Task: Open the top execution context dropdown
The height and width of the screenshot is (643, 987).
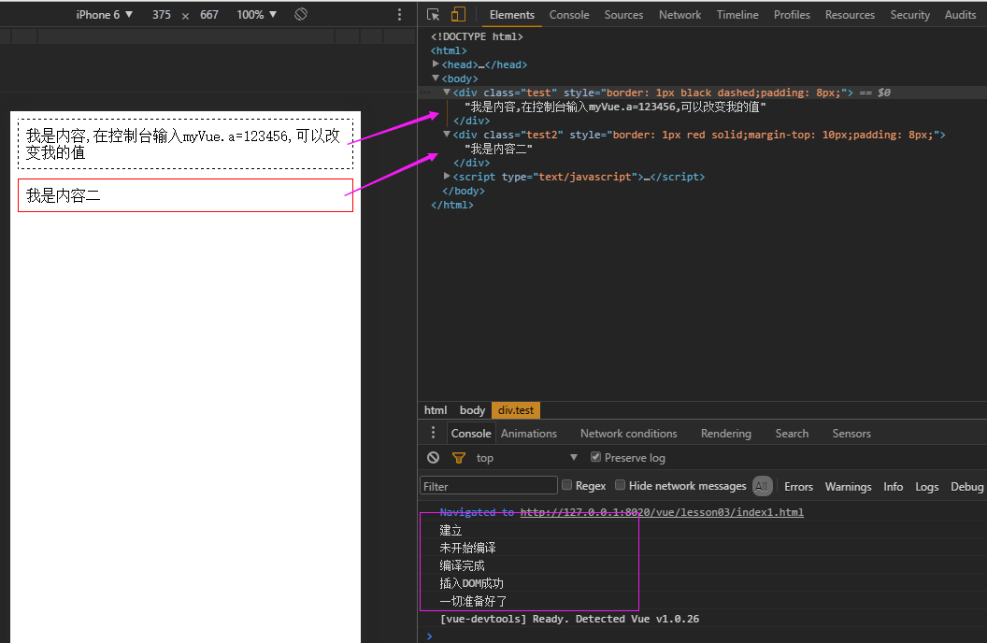Action: tap(527, 458)
